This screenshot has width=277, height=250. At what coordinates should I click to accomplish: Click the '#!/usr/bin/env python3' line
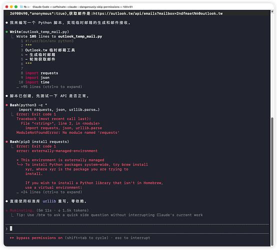49,41
